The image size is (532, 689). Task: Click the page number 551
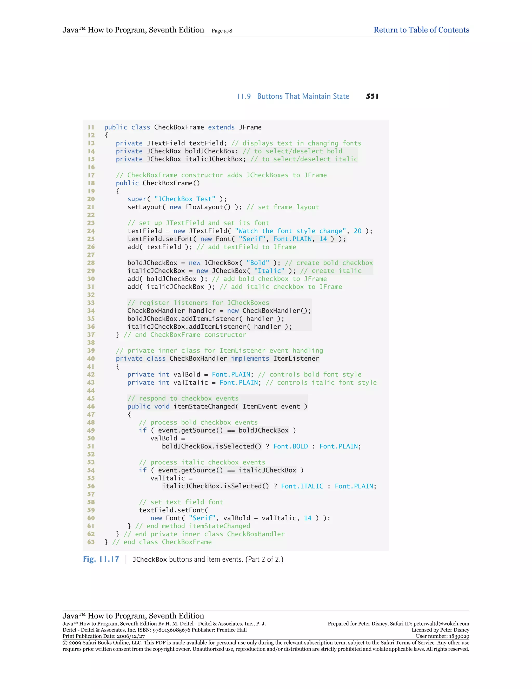(372, 96)
